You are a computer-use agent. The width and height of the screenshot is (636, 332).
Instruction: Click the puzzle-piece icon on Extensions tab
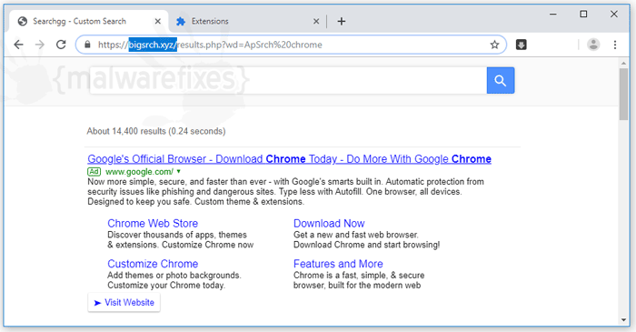click(181, 21)
